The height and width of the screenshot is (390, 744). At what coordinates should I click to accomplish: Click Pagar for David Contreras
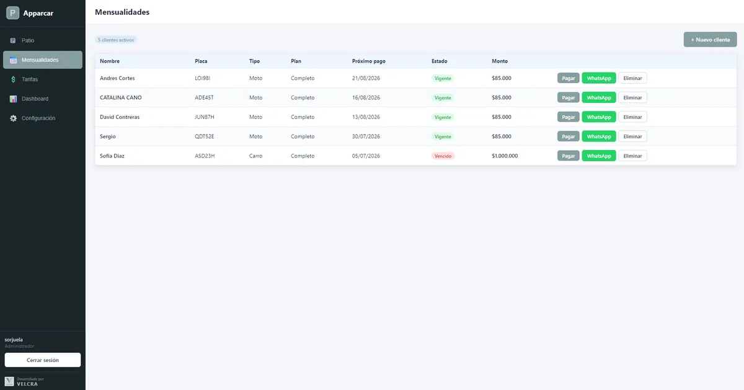tap(569, 117)
